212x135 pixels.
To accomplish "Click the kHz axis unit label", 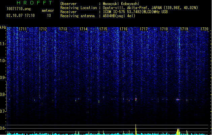I will point(3,27).
